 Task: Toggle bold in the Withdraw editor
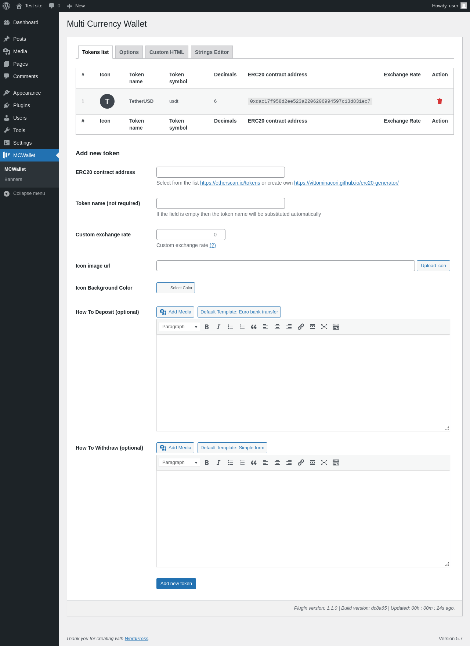(207, 462)
